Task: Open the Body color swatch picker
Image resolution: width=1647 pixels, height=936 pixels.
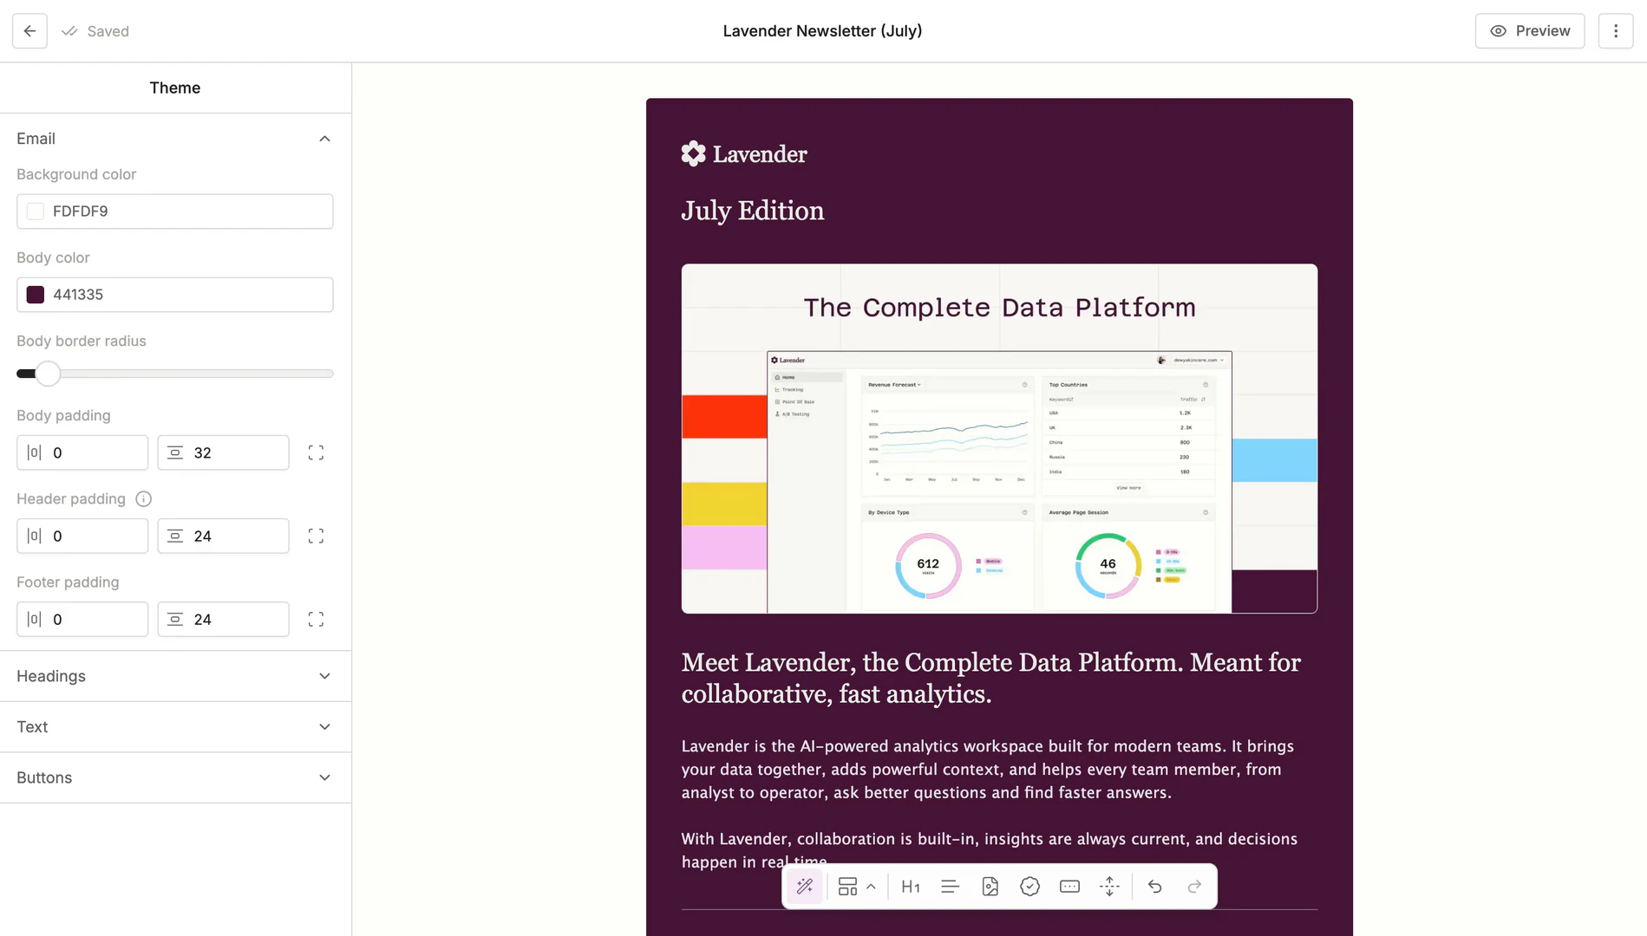Action: [35, 295]
